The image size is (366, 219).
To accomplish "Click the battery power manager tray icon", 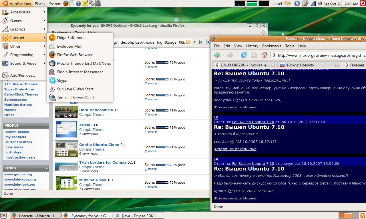I will 305,4.
